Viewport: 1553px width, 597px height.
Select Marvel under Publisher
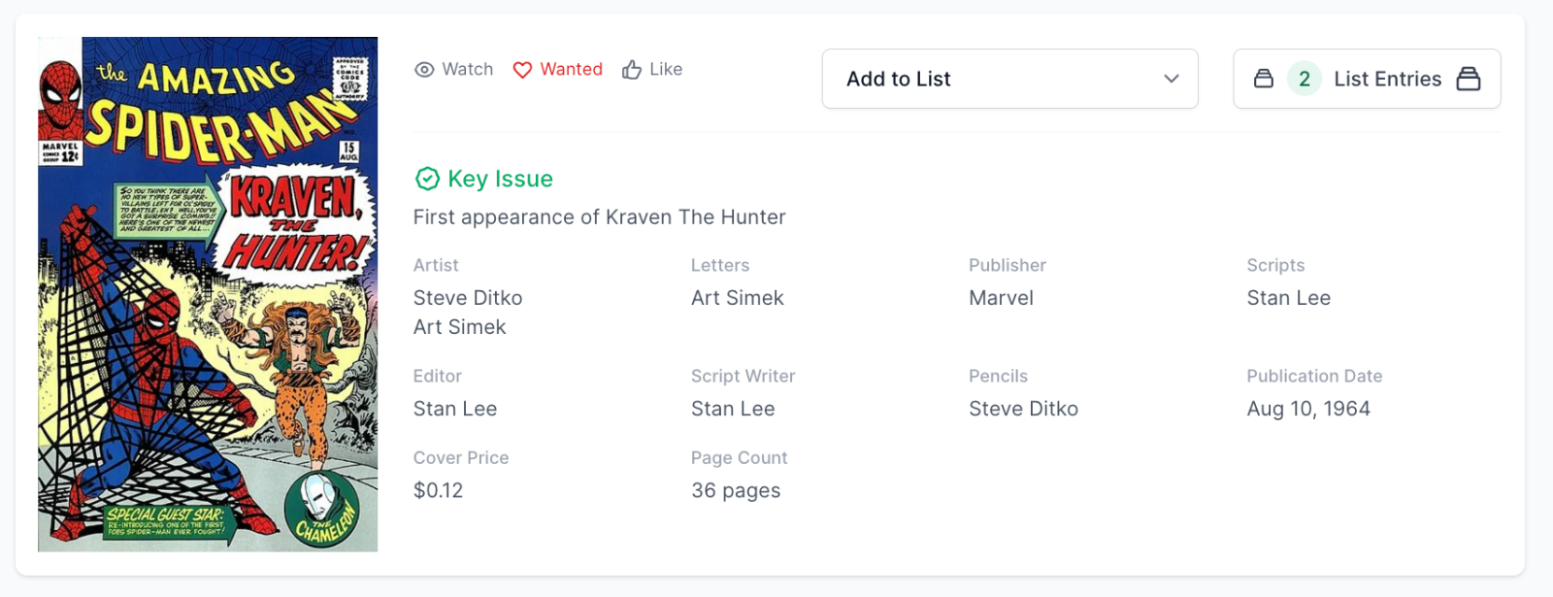(1001, 298)
